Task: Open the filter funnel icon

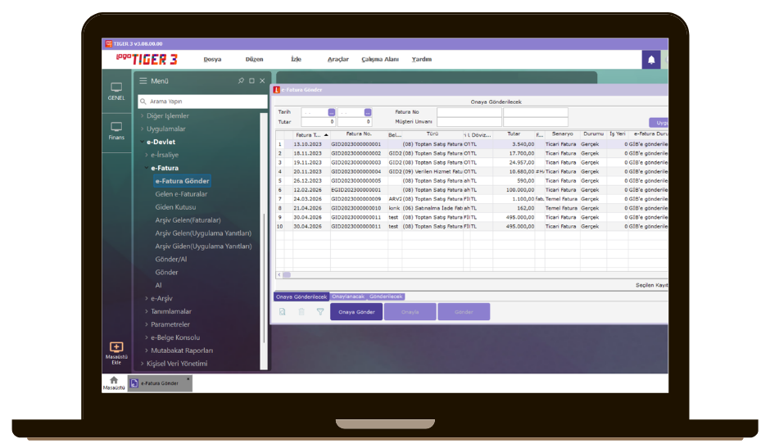Action: tap(320, 311)
